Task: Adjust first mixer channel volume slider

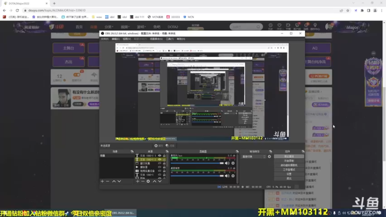Action: [x=197, y=163]
